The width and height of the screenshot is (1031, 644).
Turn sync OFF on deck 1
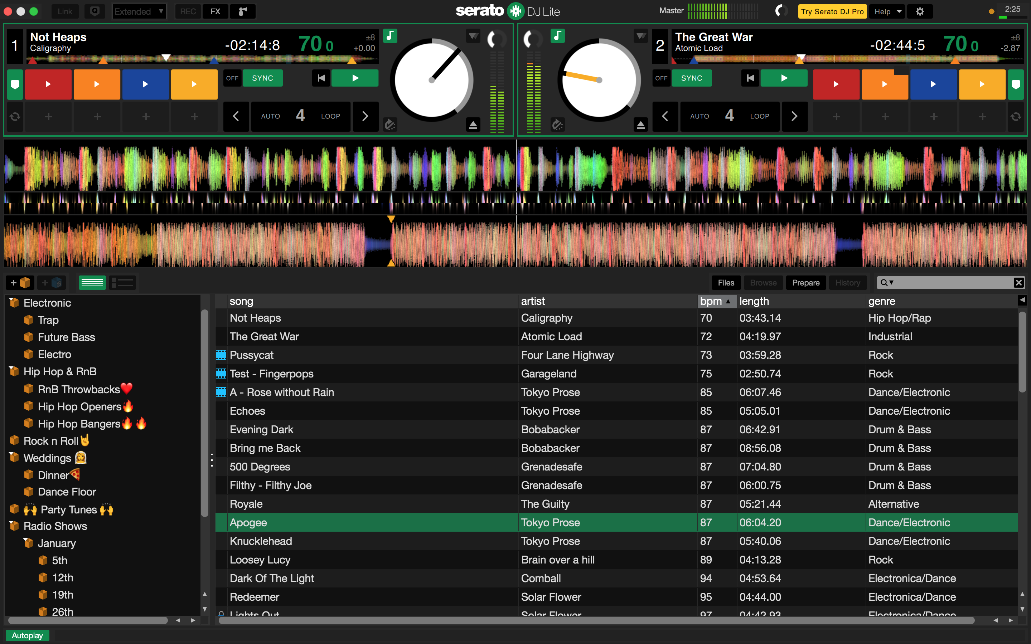point(232,78)
